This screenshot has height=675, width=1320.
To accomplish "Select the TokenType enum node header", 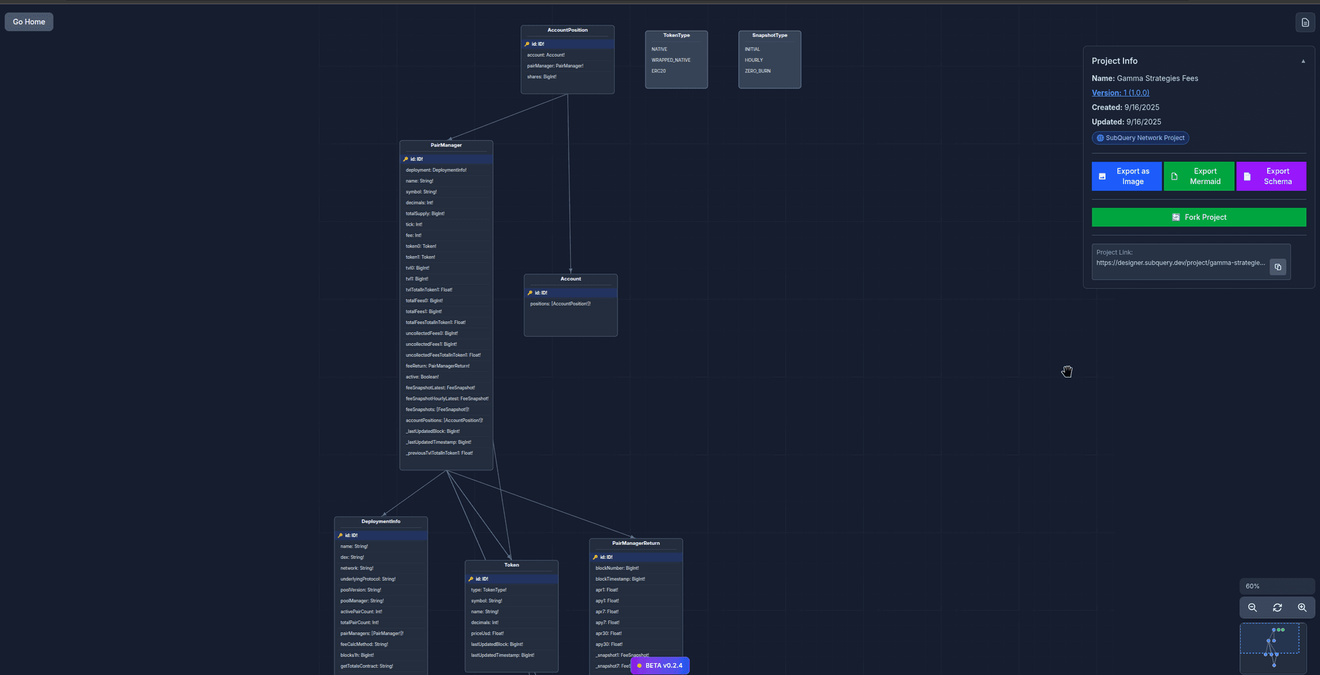I will (x=676, y=36).
